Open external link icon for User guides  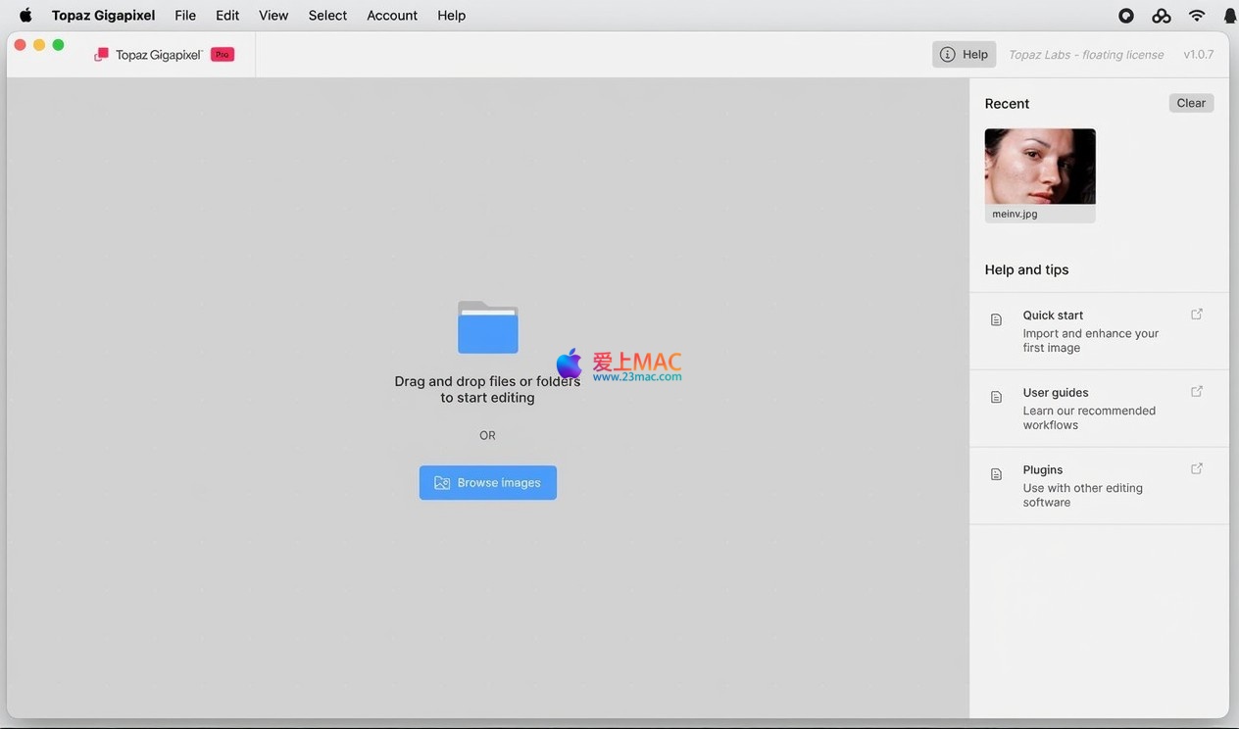tap(1197, 392)
